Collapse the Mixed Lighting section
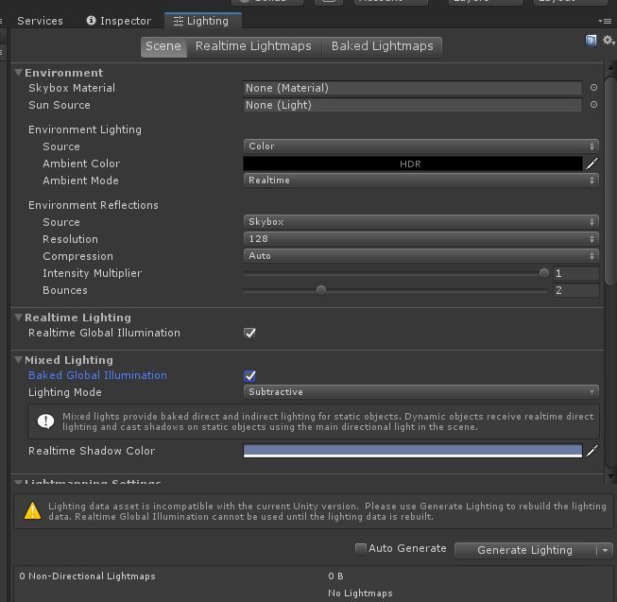The image size is (617, 602). [x=18, y=360]
